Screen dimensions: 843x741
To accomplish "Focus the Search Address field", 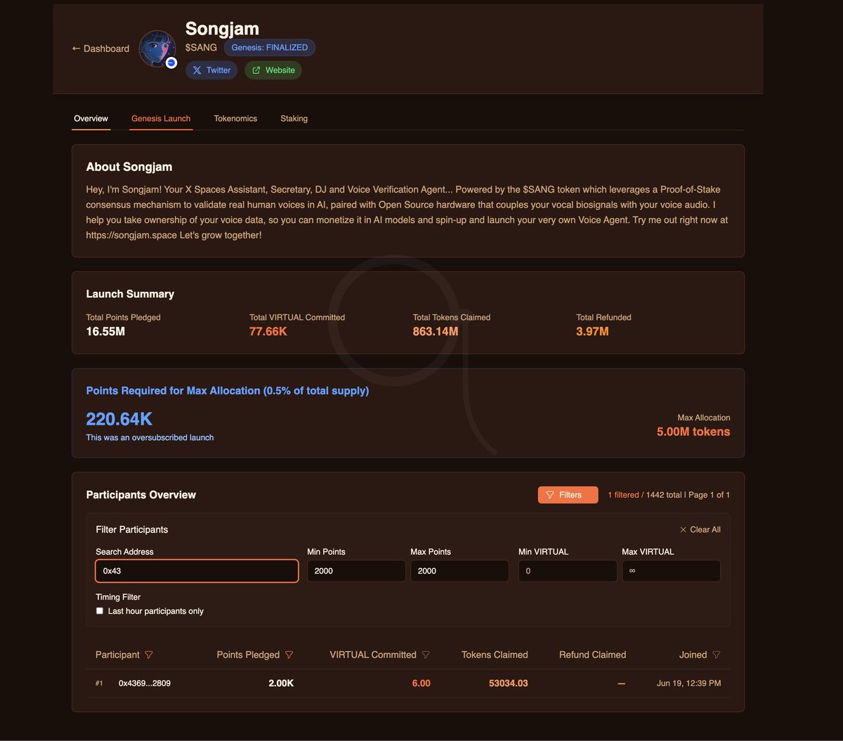I will pos(197,571).
